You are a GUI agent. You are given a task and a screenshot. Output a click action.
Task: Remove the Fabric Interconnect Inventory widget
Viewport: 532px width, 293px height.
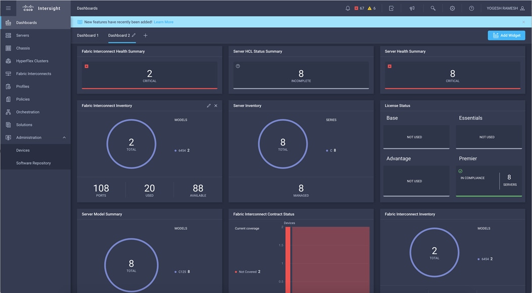(x=216, y=106)
